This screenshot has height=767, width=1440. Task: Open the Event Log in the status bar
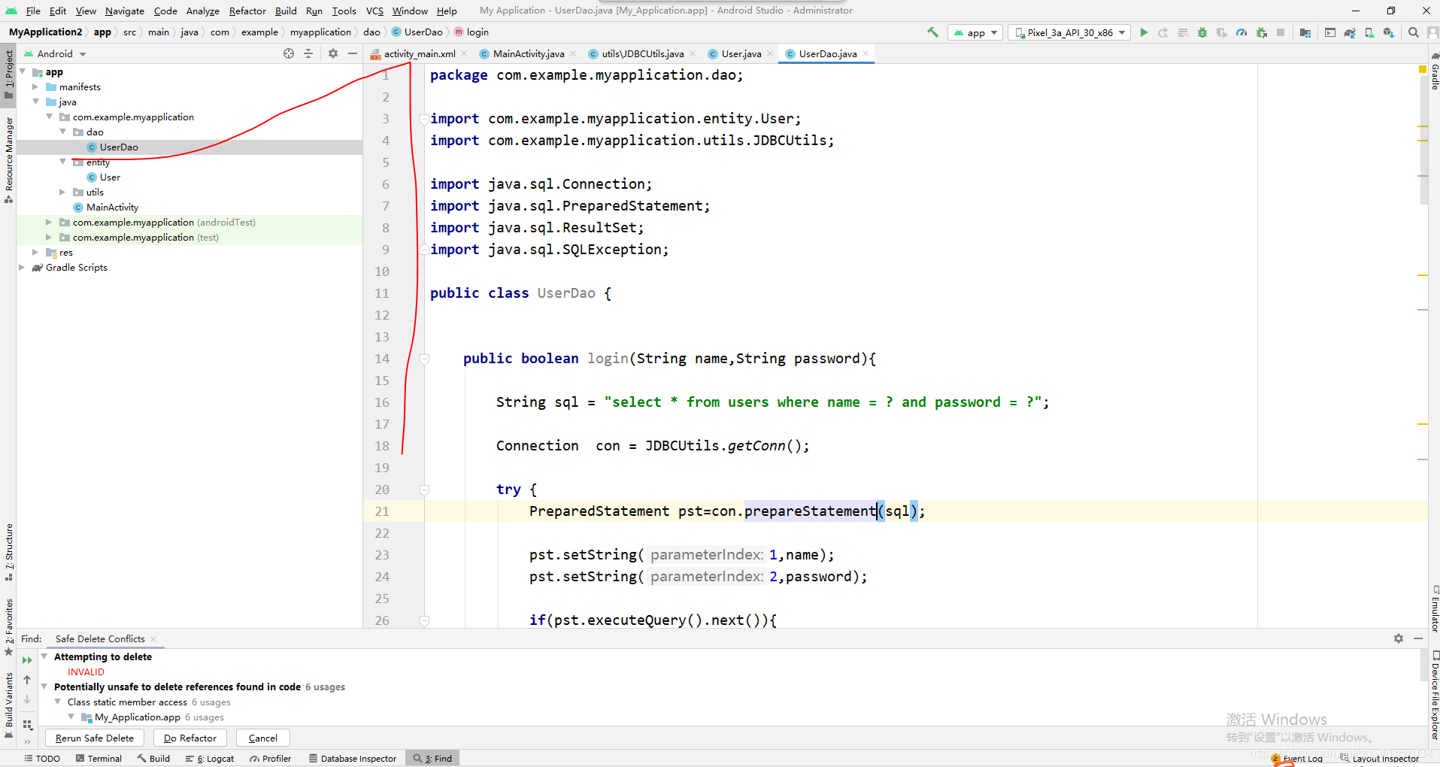[x=1302, y=759]
